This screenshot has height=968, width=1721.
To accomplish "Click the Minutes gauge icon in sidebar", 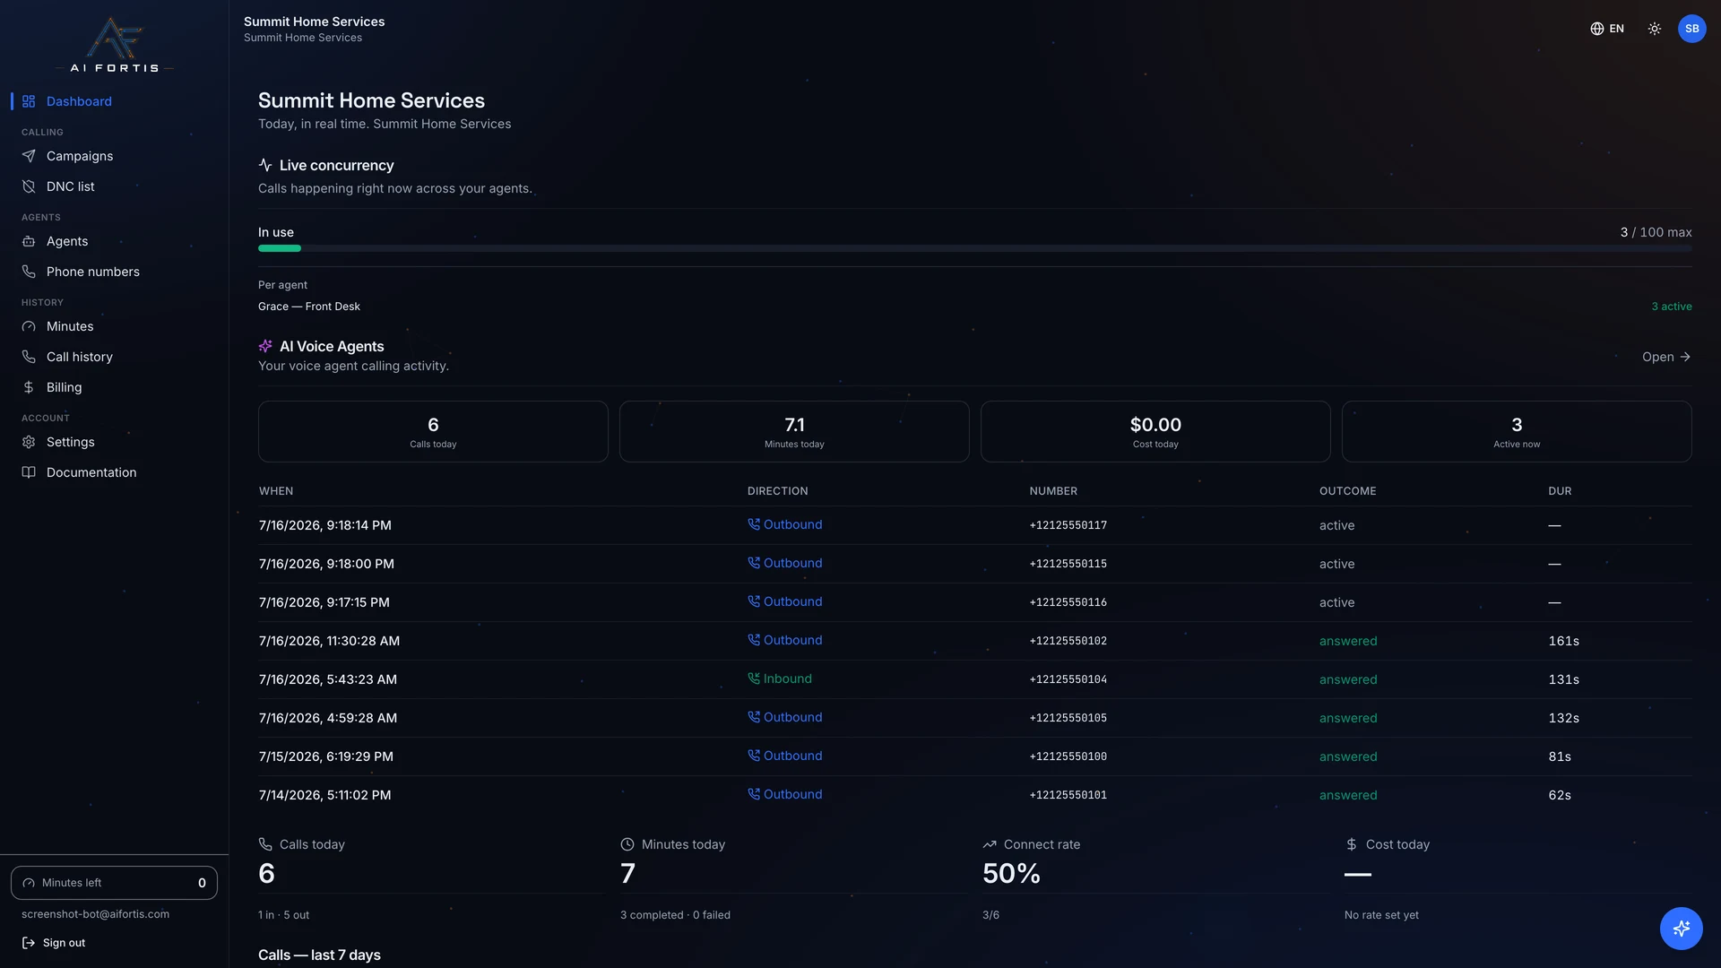I will click(x=29, y=326).
